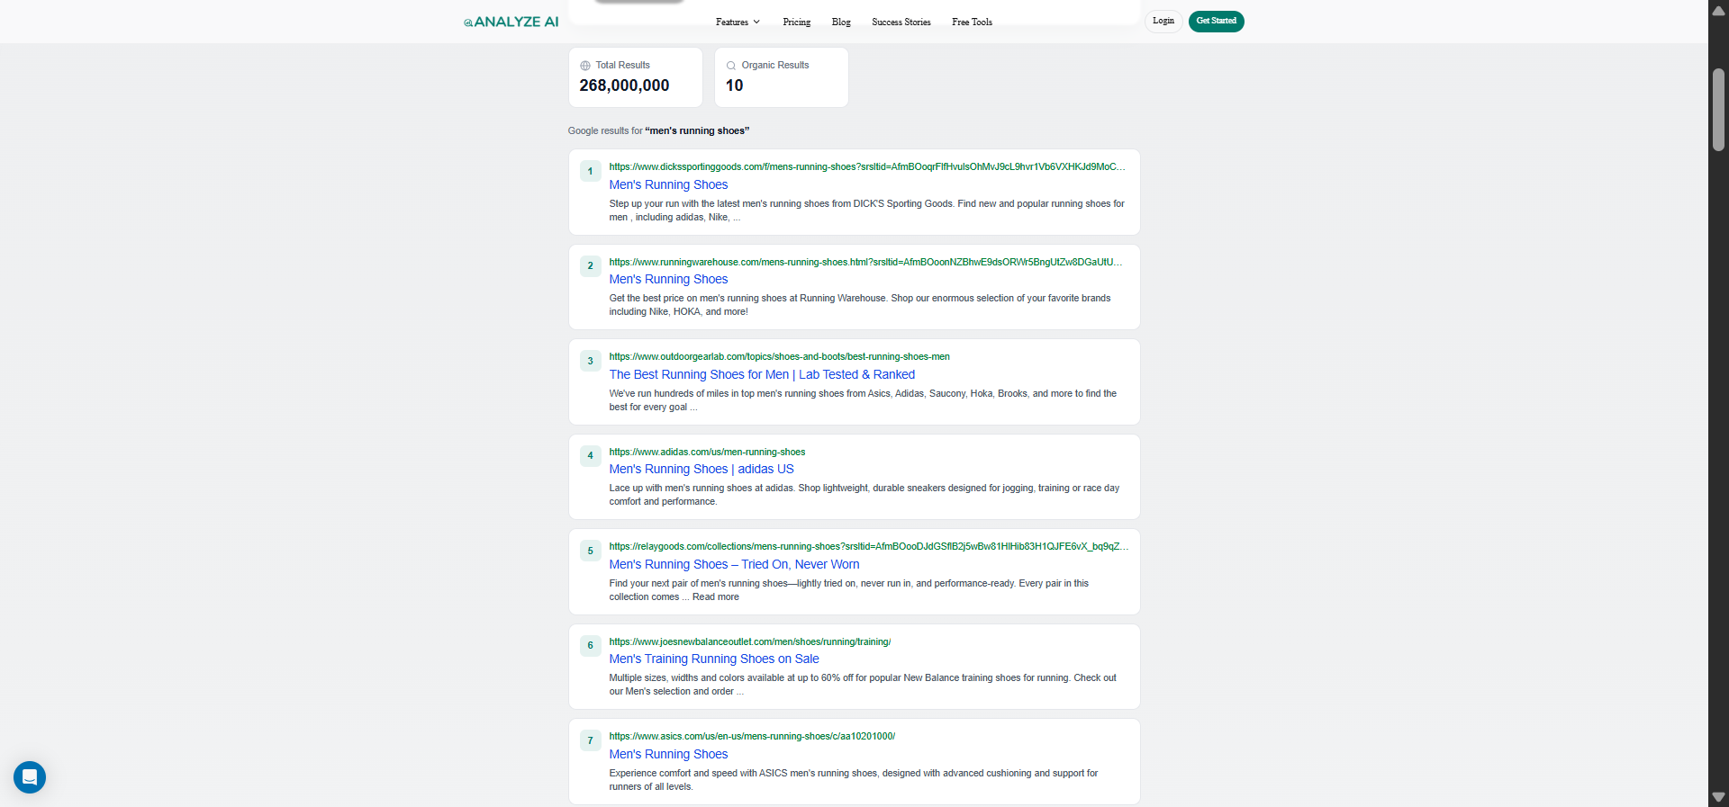Click the Total Results value 268,000,000

pos(624,85)
